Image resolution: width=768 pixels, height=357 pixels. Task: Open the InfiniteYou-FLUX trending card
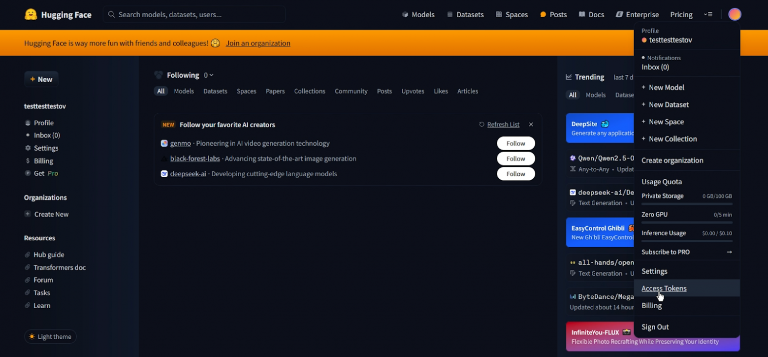[x=653, y=336]
